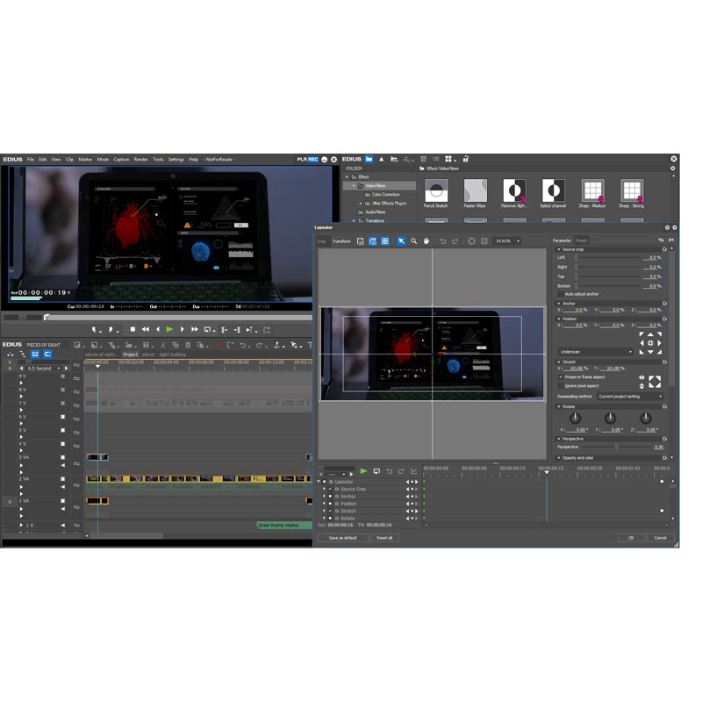Click the undo icon in Layouter toolbar
Screen dimensions: 702x702
point(443,240)
